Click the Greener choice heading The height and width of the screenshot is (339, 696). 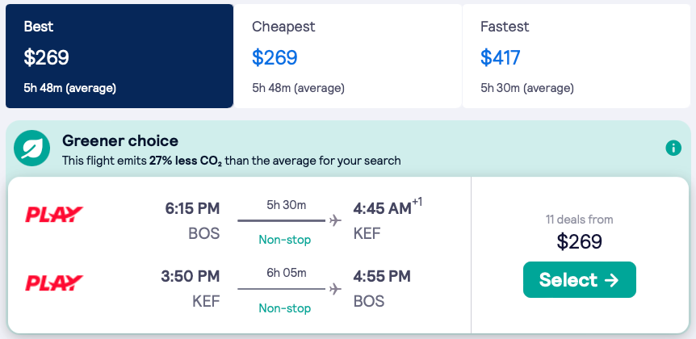pos(120,141)
